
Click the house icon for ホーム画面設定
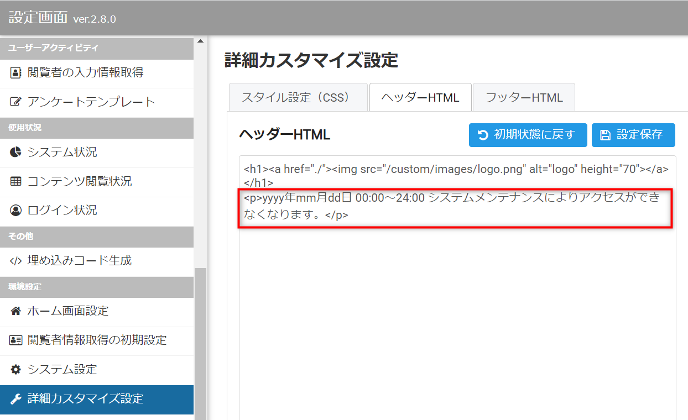point(16,311)
